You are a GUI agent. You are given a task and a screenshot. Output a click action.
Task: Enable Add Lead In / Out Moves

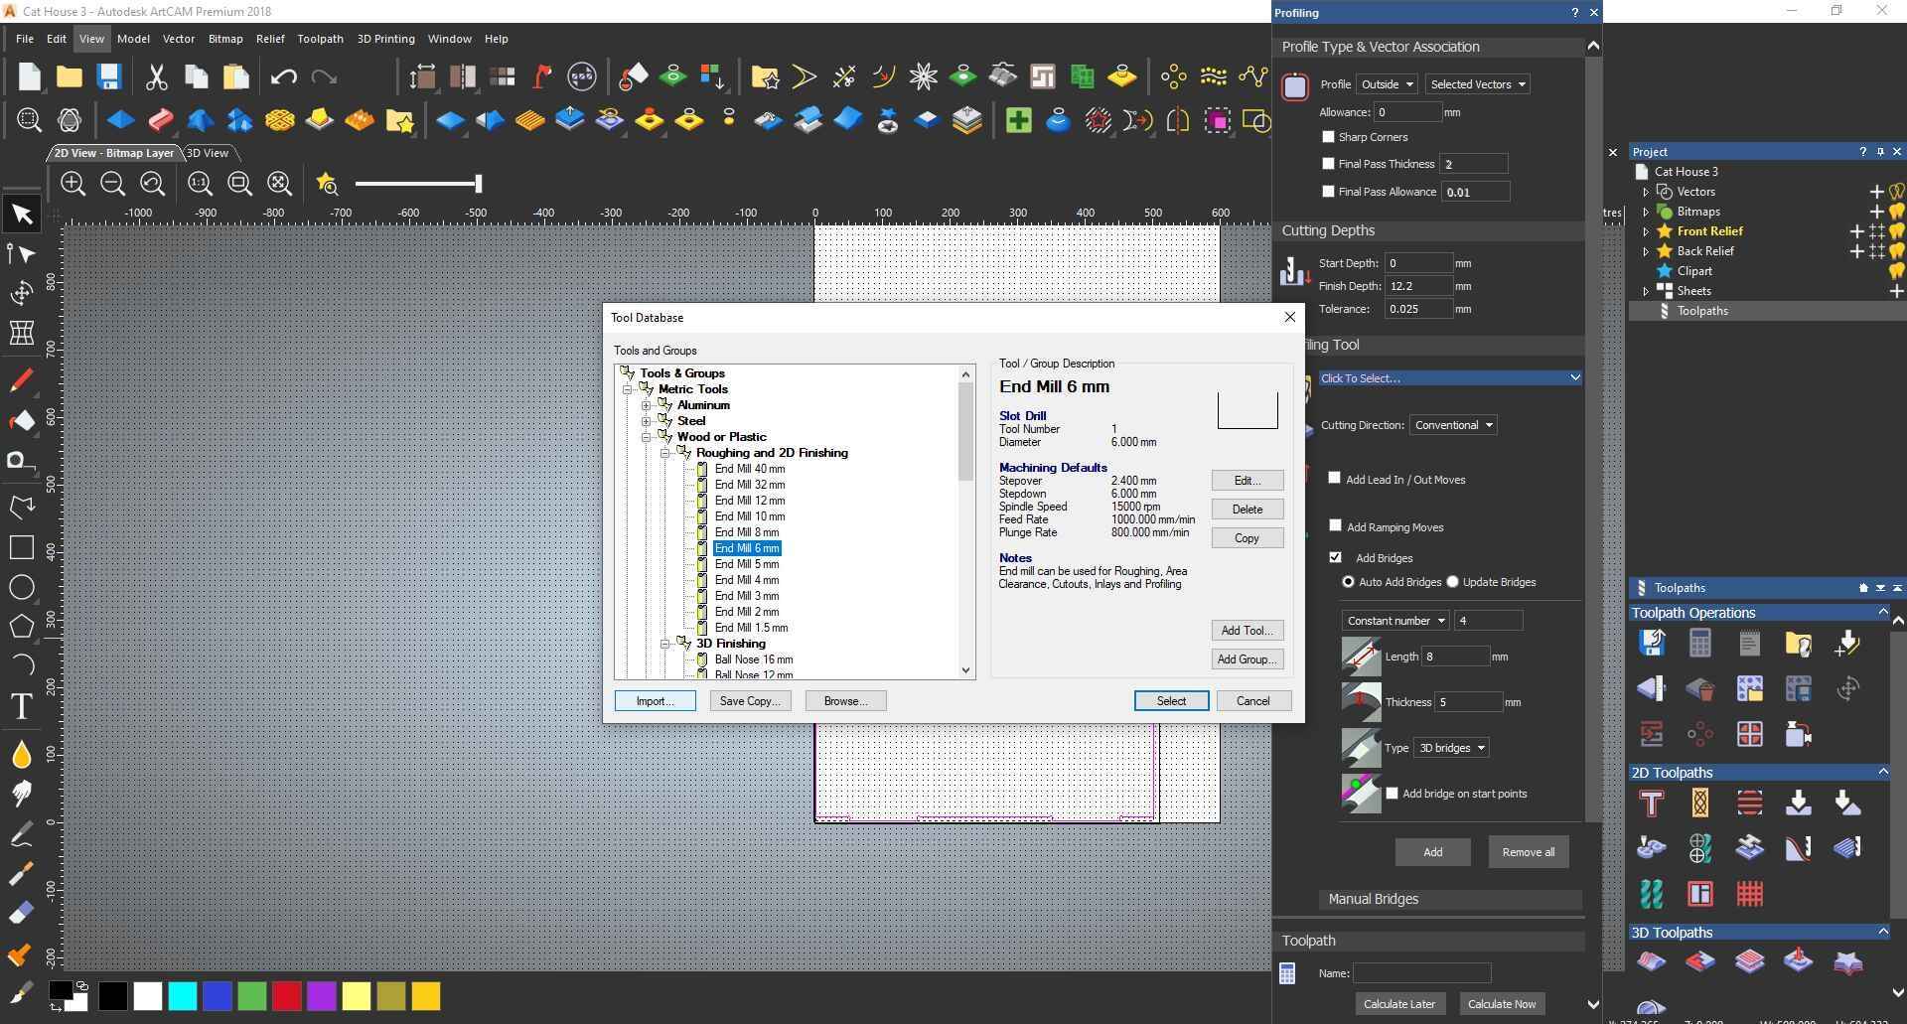(1335, 478)
